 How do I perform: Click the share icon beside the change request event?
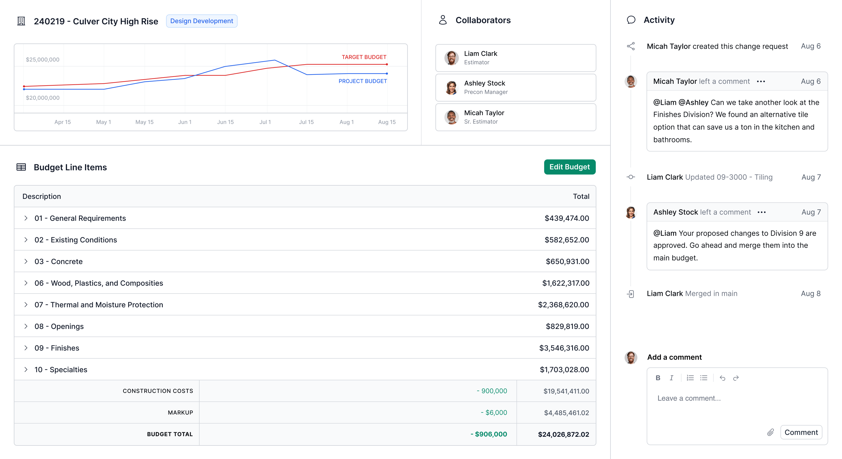coord(631,46)
